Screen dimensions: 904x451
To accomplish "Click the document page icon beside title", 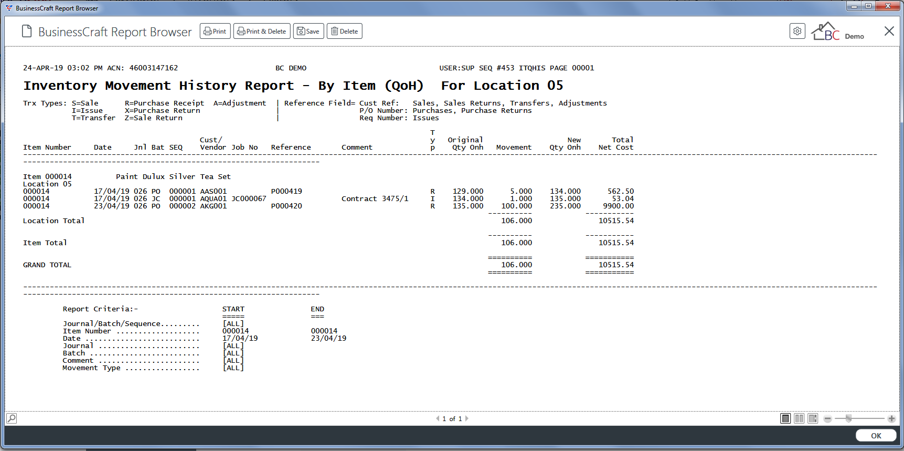I will (27, 32).
